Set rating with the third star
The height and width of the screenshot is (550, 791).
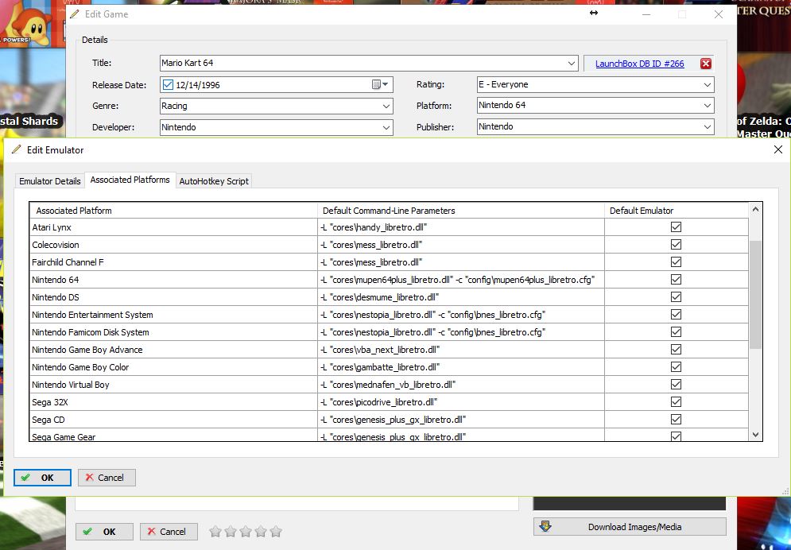(x=246, y=532)
